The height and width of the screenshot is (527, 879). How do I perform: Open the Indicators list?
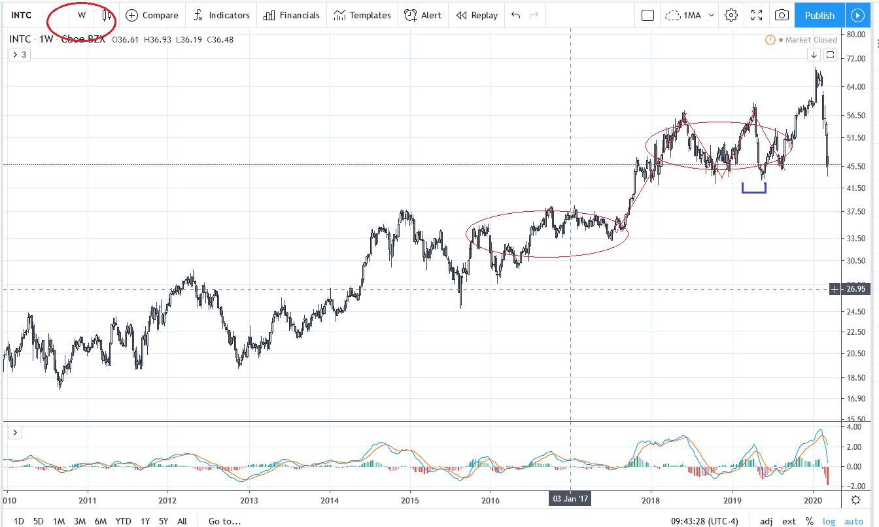click(x=222, y=15)
